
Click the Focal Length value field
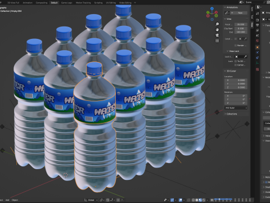click(241, 24)
